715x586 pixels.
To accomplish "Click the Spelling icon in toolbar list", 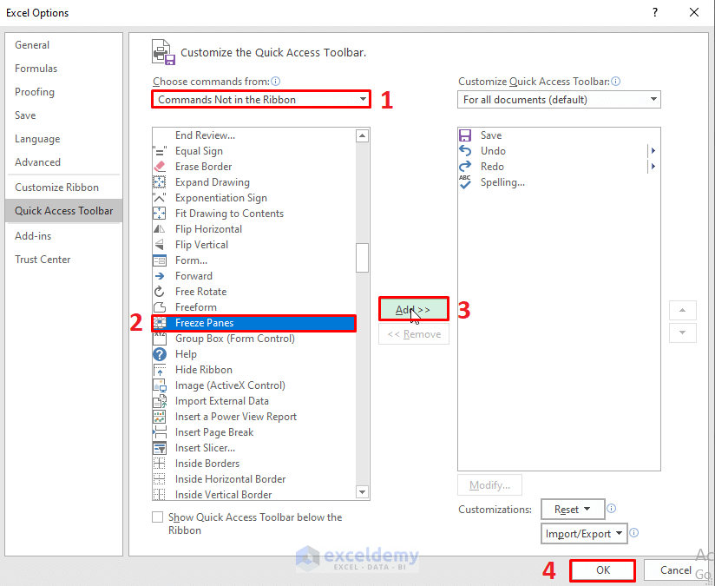I will coord(466,182).
